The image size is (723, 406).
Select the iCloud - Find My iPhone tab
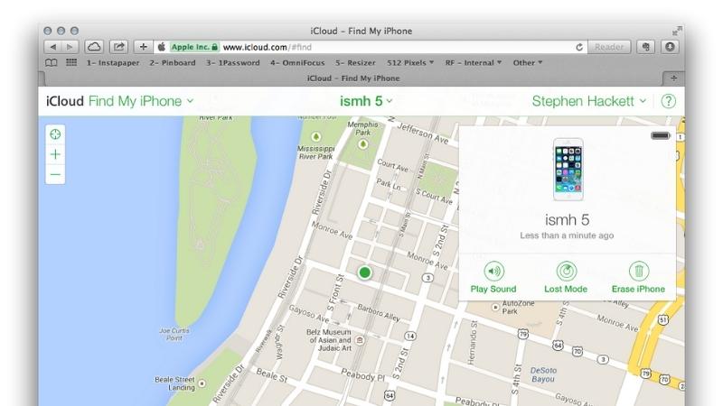(x=353, y=78)
